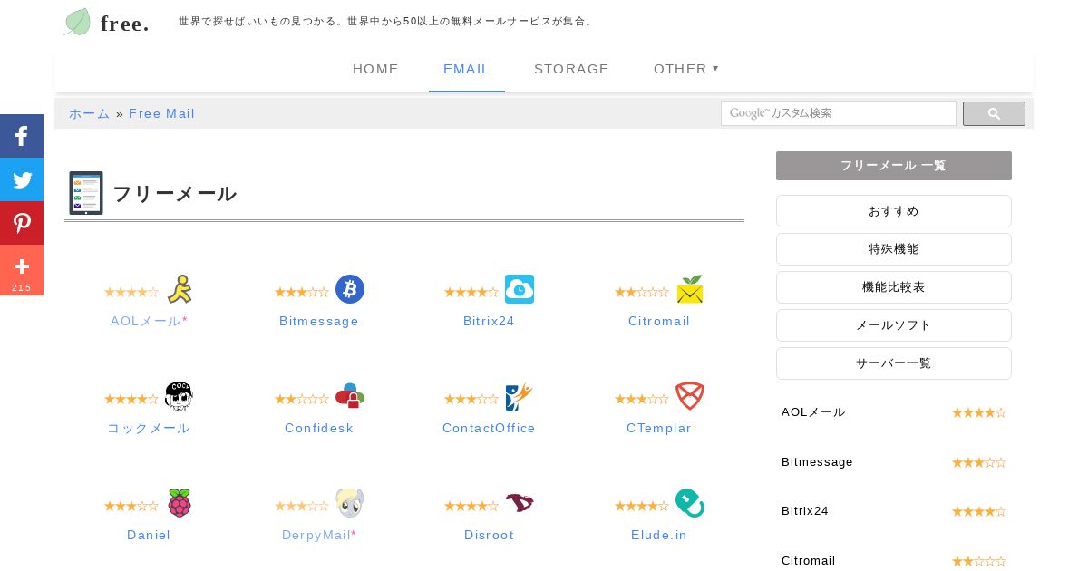Viewport: 1088px width, 571px height.
Task: Click the Daniel raspberry icon
Action: (x=180, y=503)
